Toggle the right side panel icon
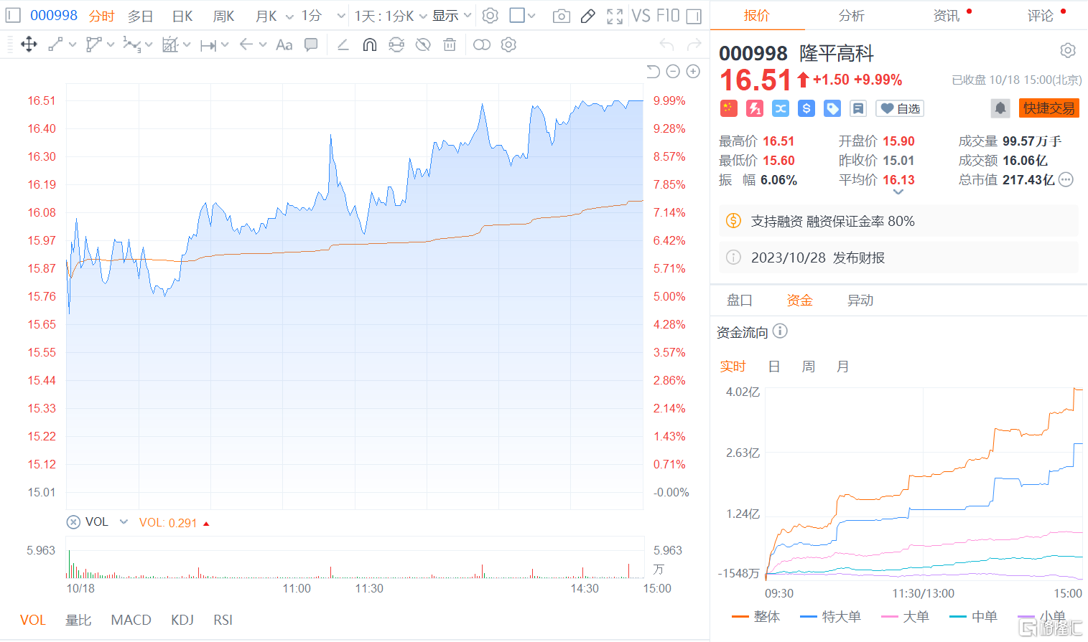 click(694, 16)
